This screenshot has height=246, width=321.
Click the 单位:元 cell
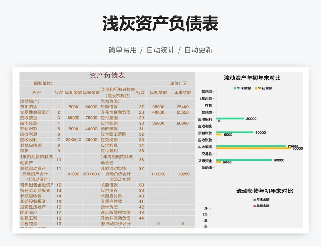click(x=179, y=83)
